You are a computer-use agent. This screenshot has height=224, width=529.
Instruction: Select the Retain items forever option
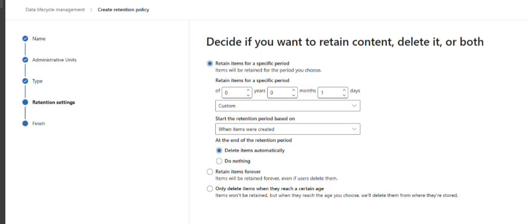click(209, 171)
